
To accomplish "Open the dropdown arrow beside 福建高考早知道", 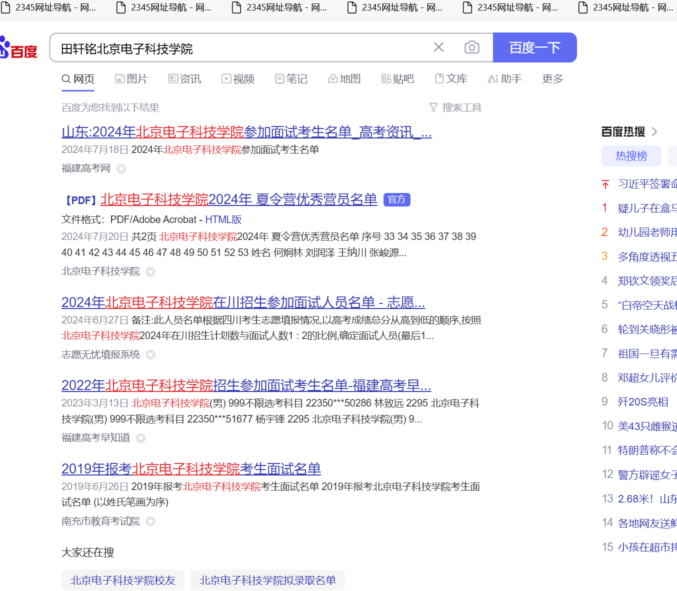I will pos(141,438).
